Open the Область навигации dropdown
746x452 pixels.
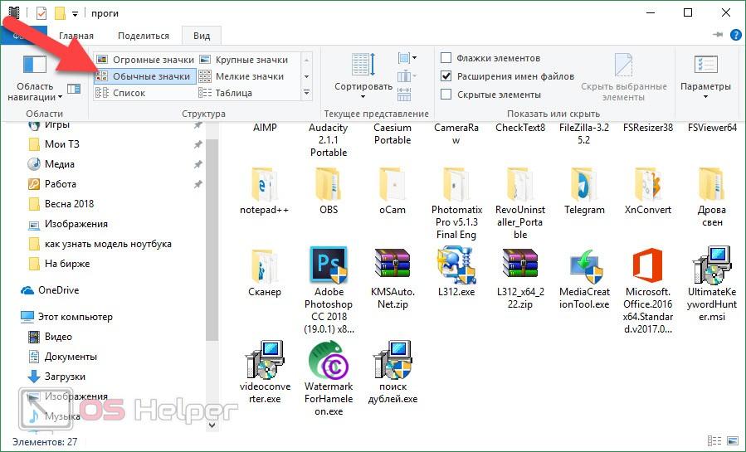pos(35,93)
